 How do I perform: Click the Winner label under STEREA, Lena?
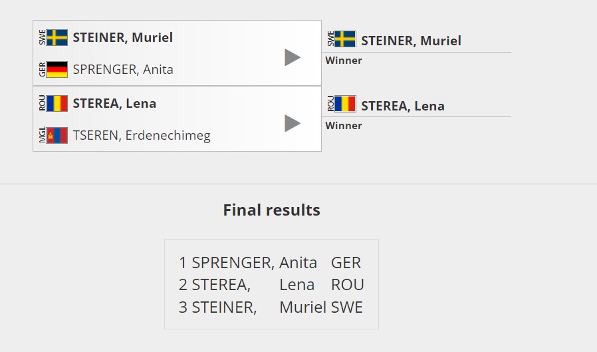pos(344,126)
